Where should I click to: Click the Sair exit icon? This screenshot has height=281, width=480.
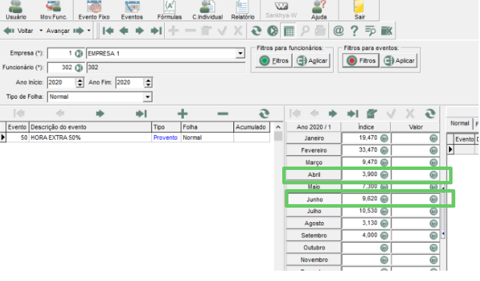tap(360, 10)
